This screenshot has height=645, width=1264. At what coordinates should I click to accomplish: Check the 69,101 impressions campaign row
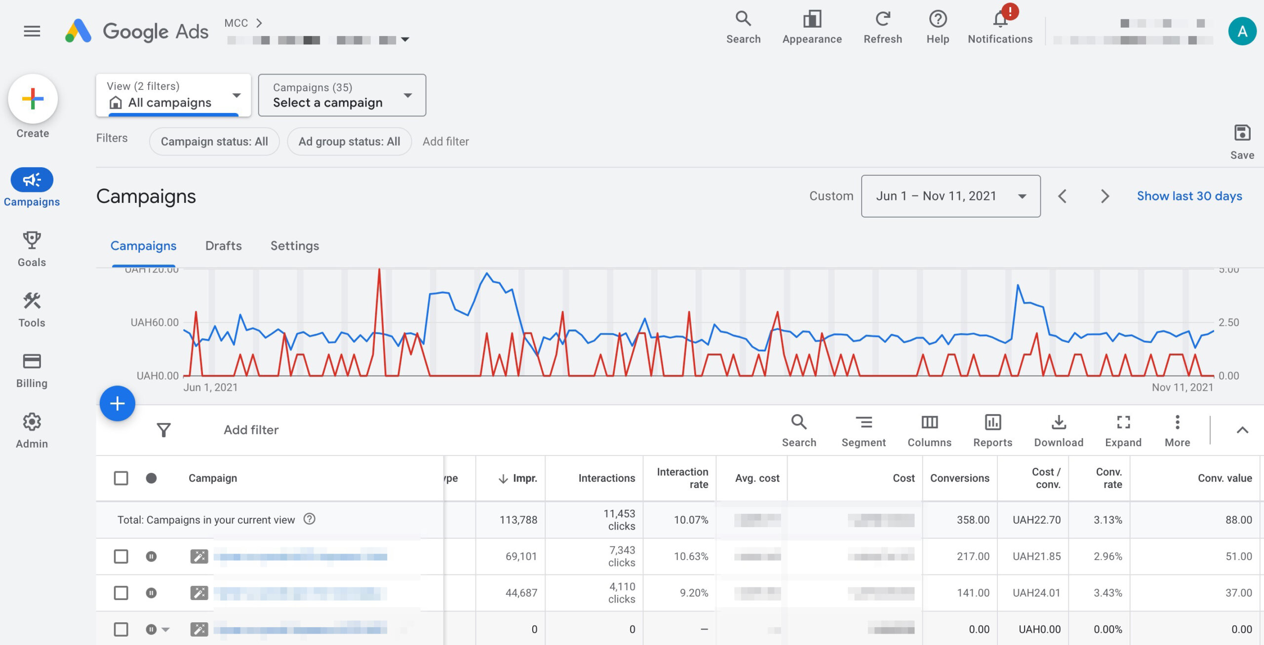121,556
